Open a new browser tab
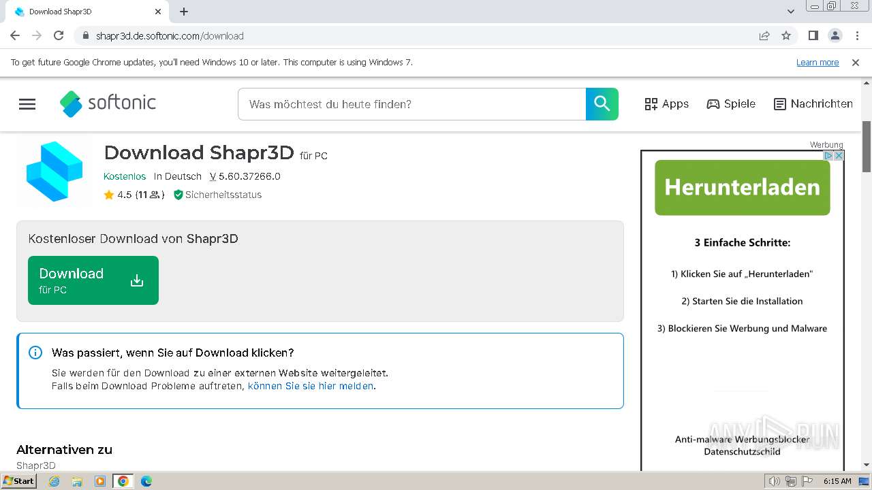This screenshot has height=490, width=872. [x=184, y=12]
